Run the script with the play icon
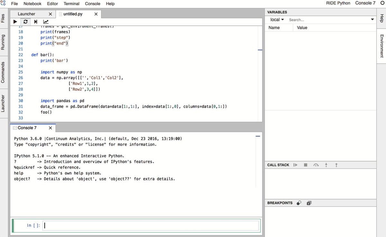This screenshot has width=386, height=237. pyautogui.click(x=15, y=22)
